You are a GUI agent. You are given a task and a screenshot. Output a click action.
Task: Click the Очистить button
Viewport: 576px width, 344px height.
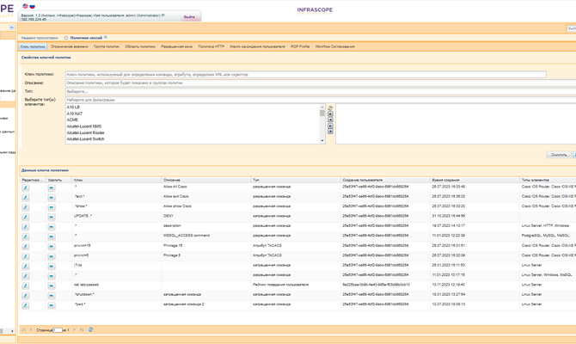click(559, 155)
